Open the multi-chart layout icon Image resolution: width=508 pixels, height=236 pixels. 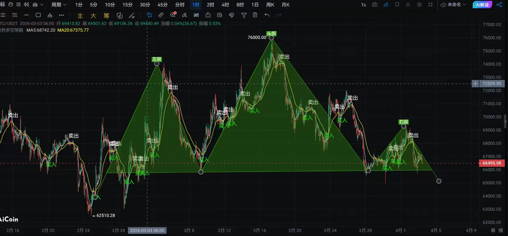[x=19, y=4]
